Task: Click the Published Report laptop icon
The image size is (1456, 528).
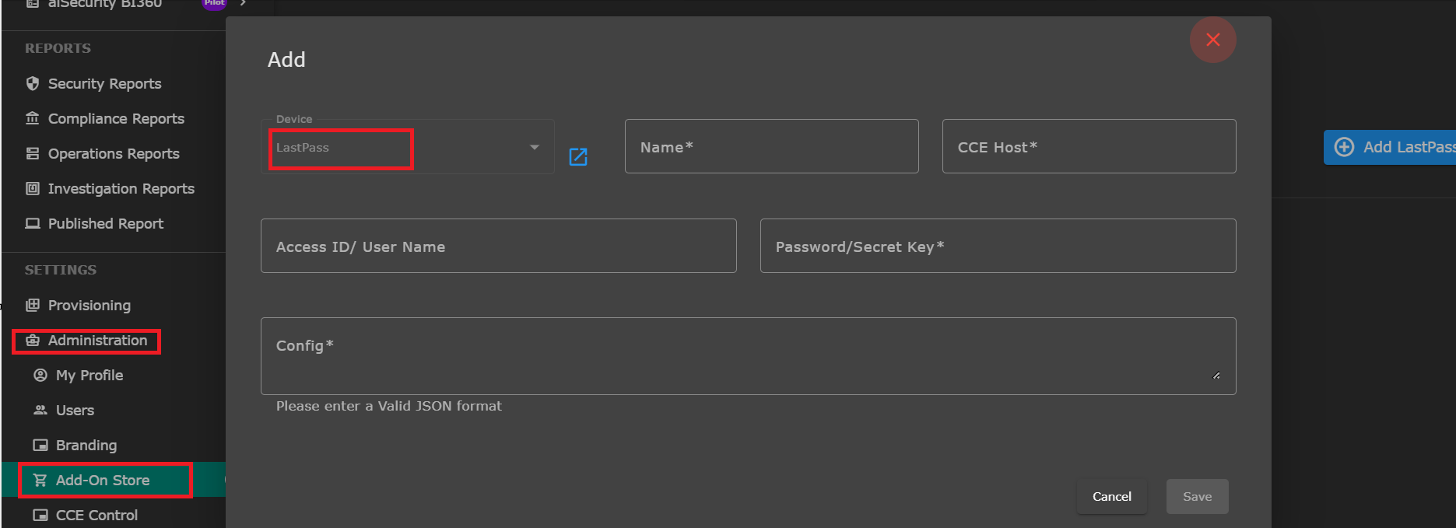Action: [x=33, y=223]
